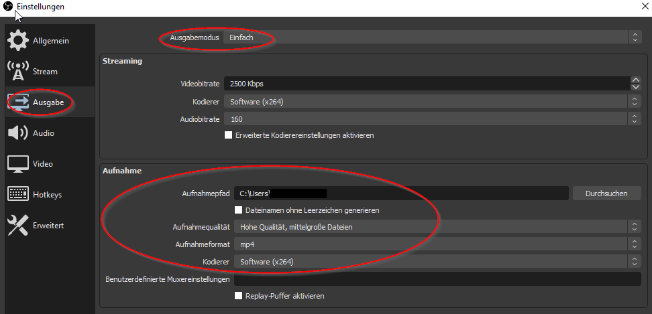The image size is (652, 314).
Task: Open Video settings monitor icon
Action: [x=18, y=164]
